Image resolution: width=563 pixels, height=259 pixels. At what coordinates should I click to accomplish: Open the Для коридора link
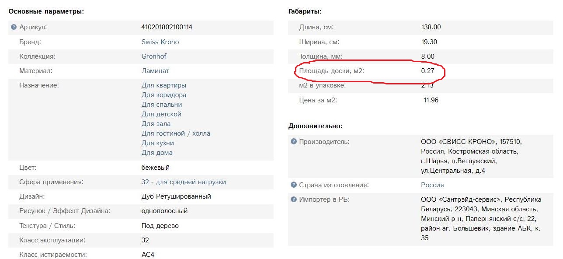pyautogui.click(x=164, y=95)
